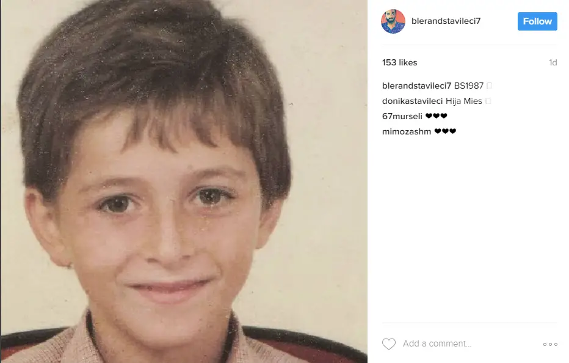
Task: Open blerandstavileci7 username in the header
Action: tap(446, 21)
